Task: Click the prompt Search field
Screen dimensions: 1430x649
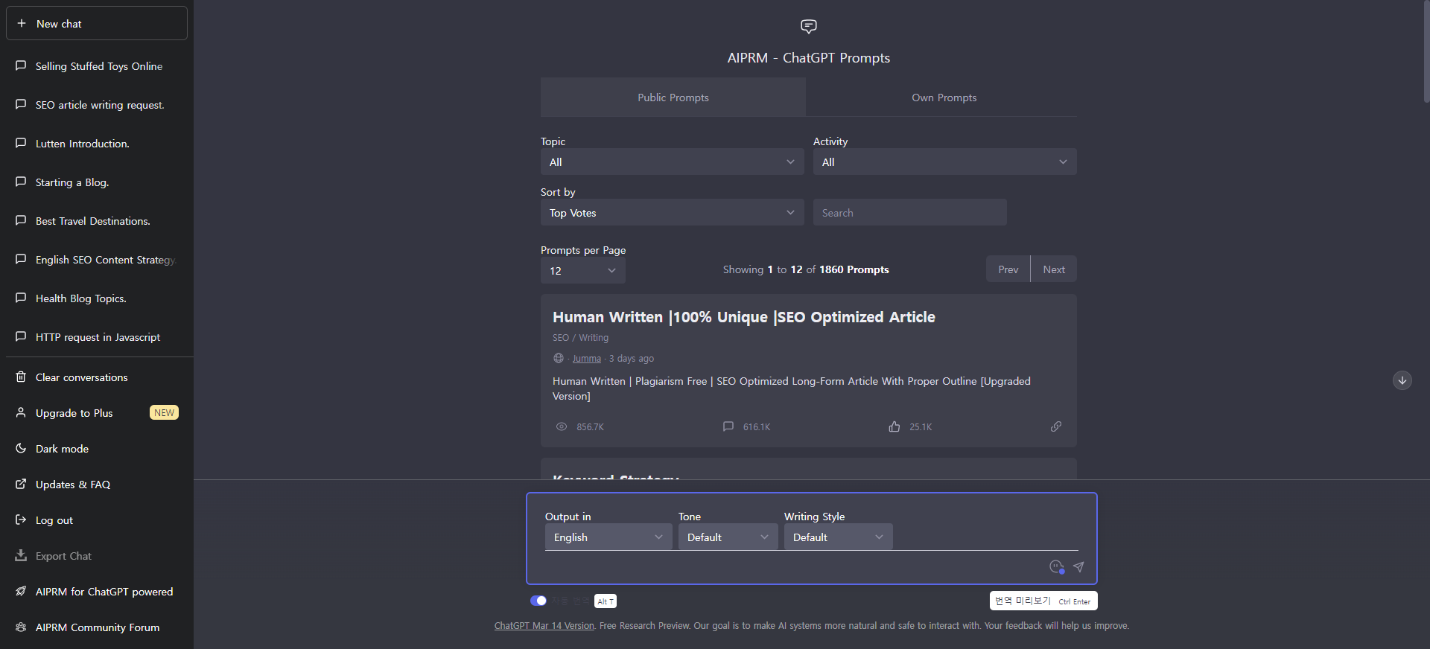Action: point(909,212)
